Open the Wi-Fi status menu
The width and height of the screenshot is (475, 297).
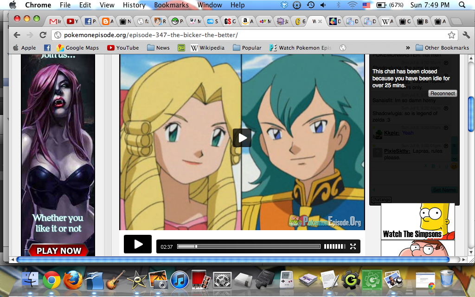(352, 5)
